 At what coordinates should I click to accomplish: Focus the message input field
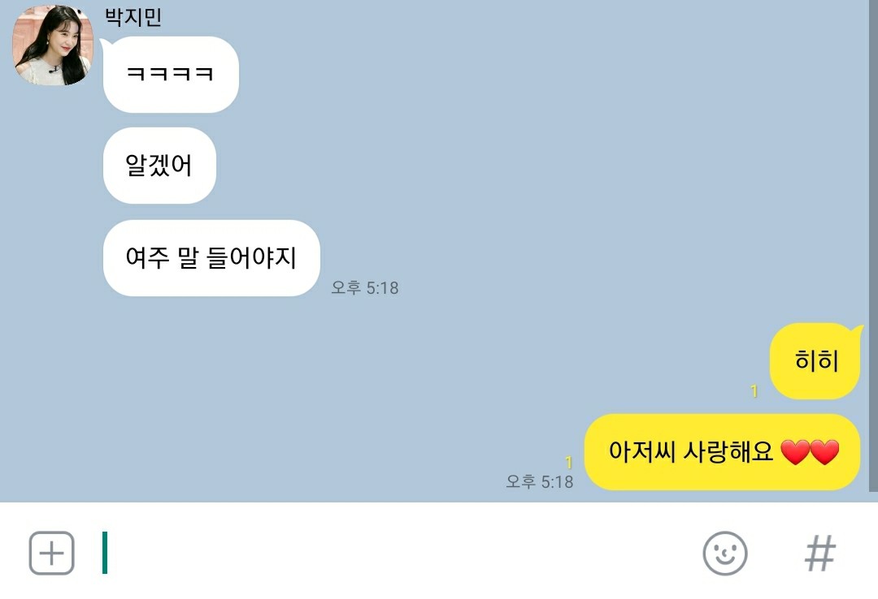[392, 553]
